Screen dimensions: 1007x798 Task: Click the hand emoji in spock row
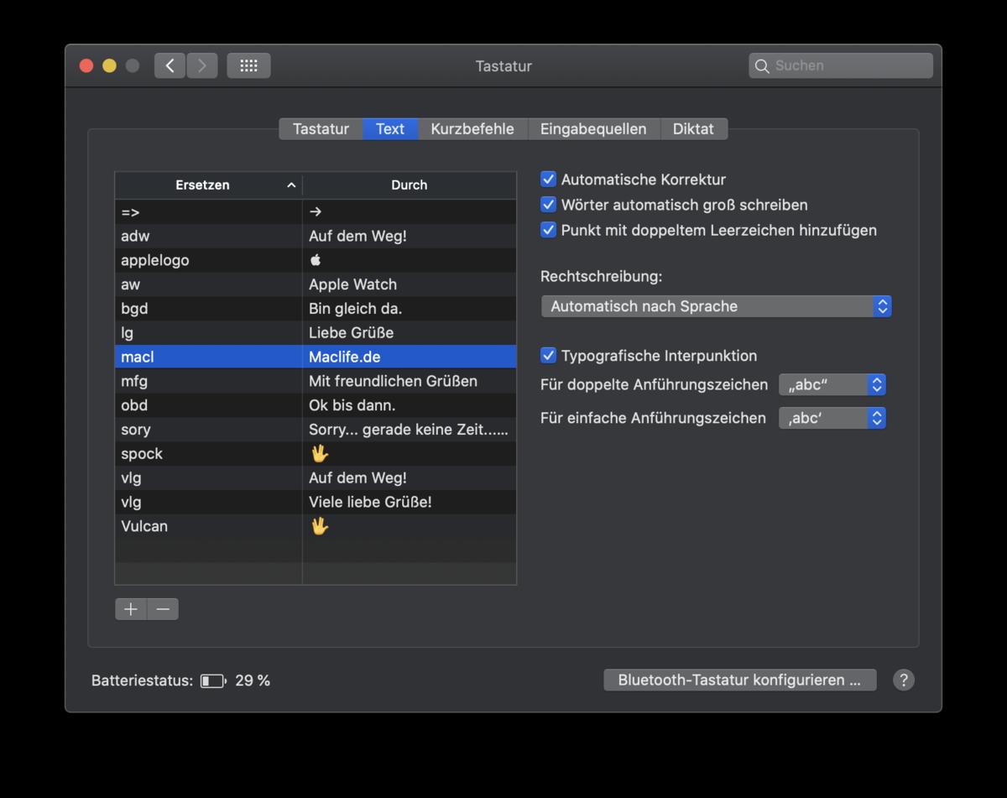click(319, 453)
